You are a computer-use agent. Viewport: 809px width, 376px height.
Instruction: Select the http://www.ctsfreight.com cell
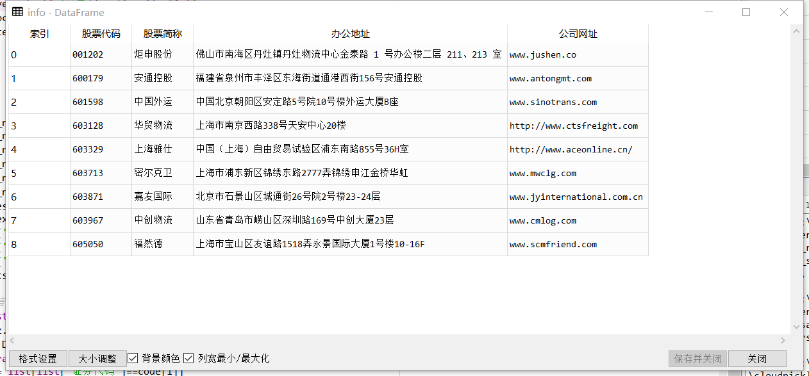(578, 126)
